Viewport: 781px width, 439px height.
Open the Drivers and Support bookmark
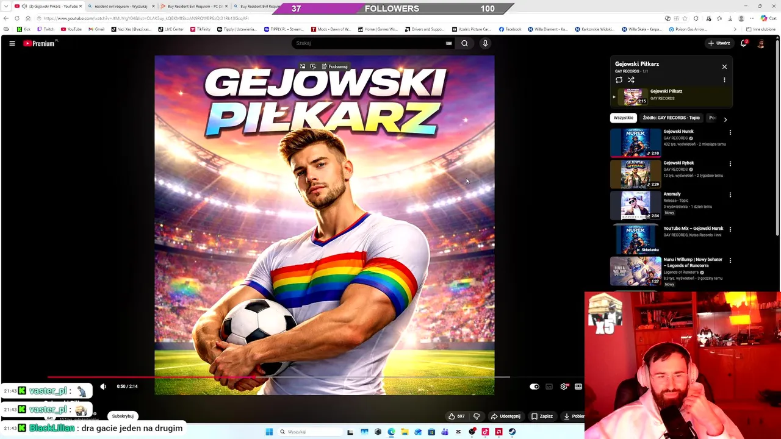[424, 29]
